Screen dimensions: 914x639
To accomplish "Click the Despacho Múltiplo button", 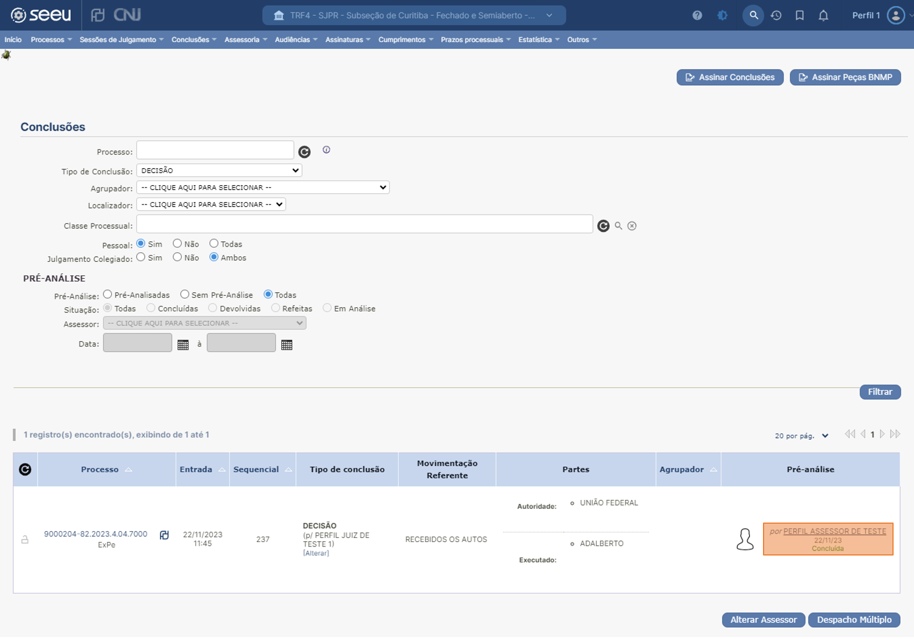I will (x=854, y=620).
